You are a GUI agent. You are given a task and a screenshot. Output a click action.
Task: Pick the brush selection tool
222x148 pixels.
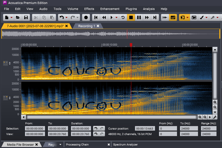[x=201, y=17]
